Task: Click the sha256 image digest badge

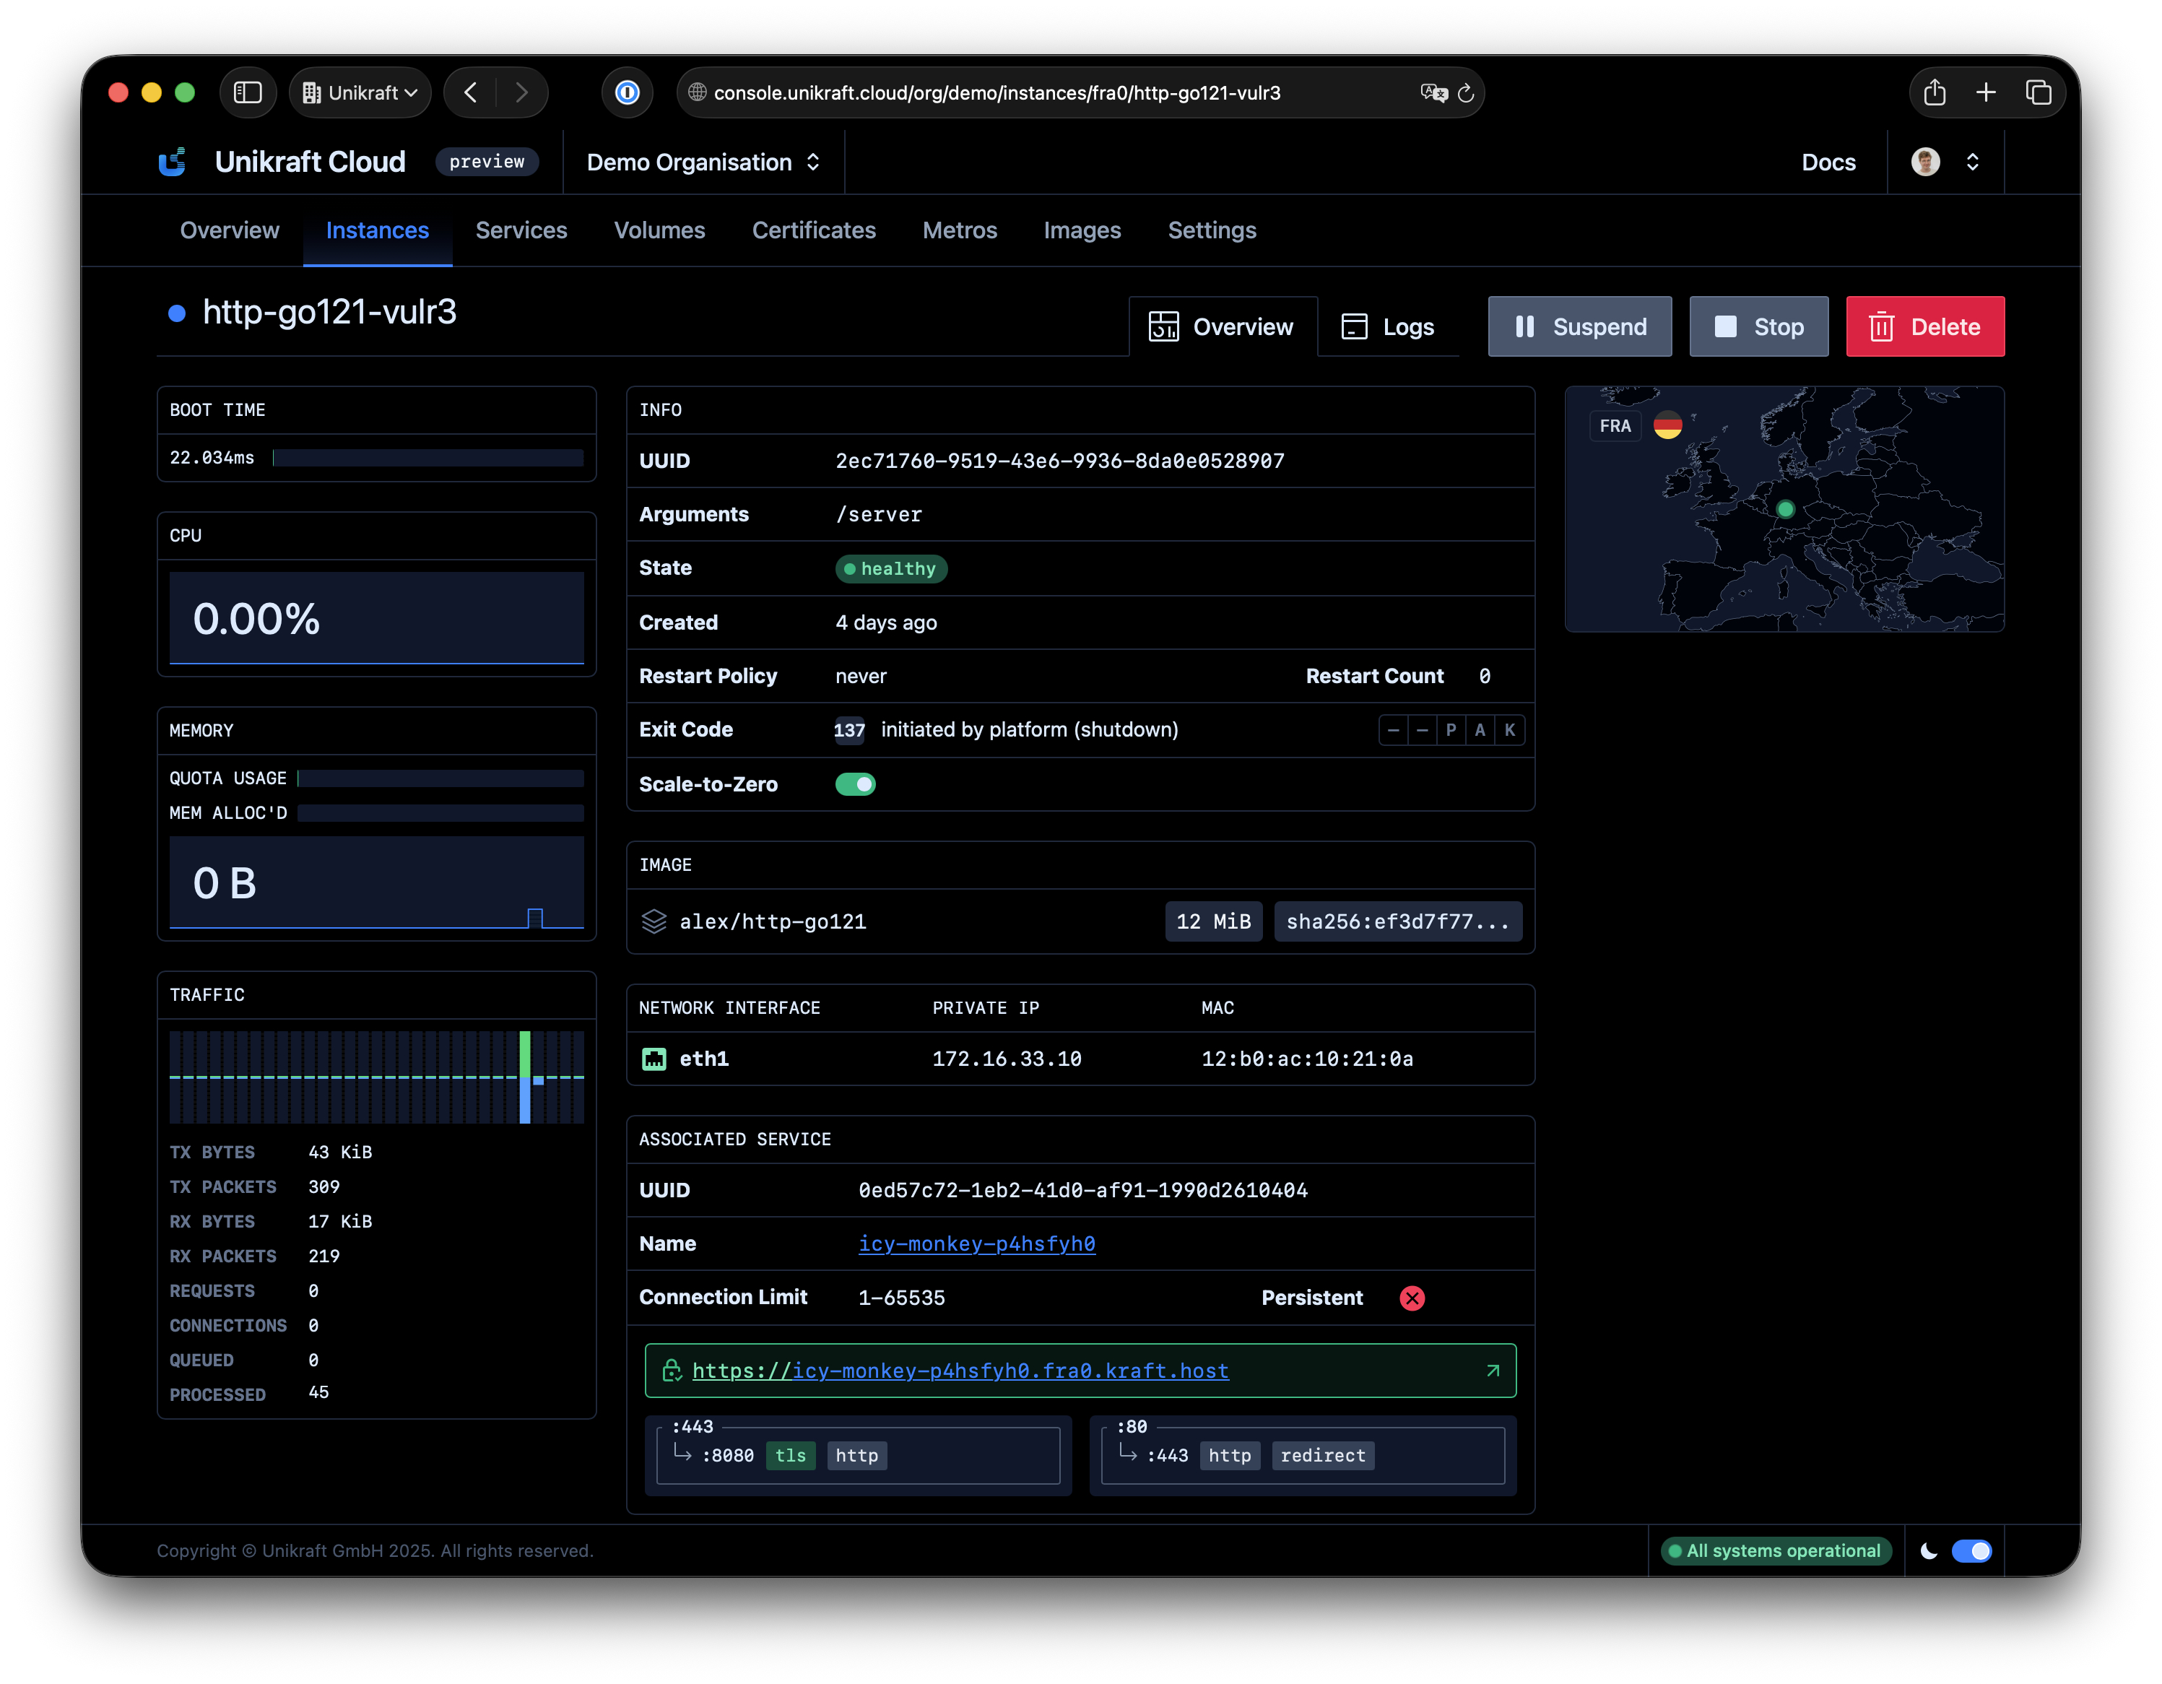Action: [1397, 921]
